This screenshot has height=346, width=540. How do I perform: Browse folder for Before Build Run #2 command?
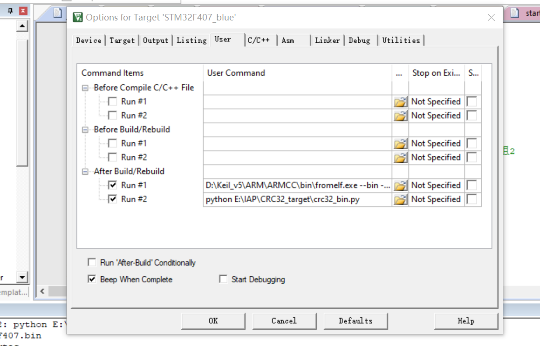[400, 158]
